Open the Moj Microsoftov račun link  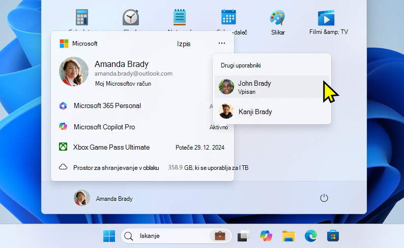[123, 84]
